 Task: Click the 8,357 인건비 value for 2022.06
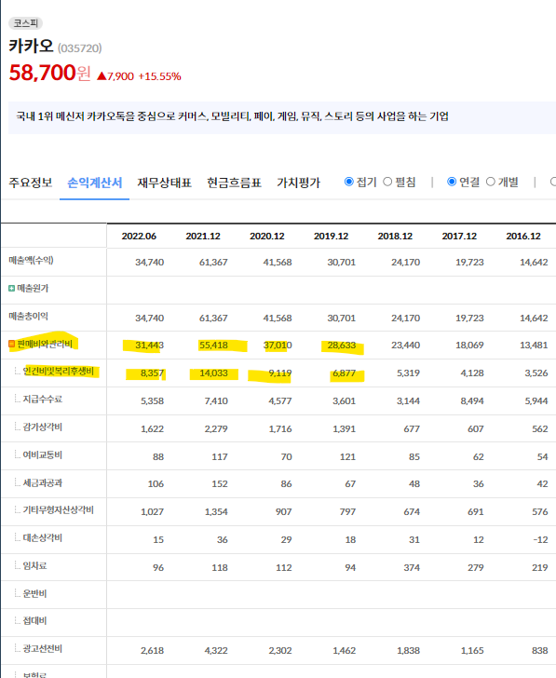pos(152,373)
